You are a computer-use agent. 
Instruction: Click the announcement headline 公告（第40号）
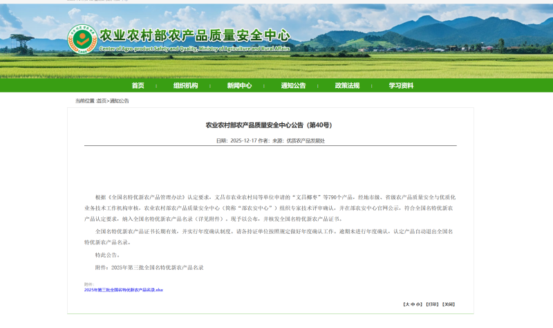(x=269, y=125)
